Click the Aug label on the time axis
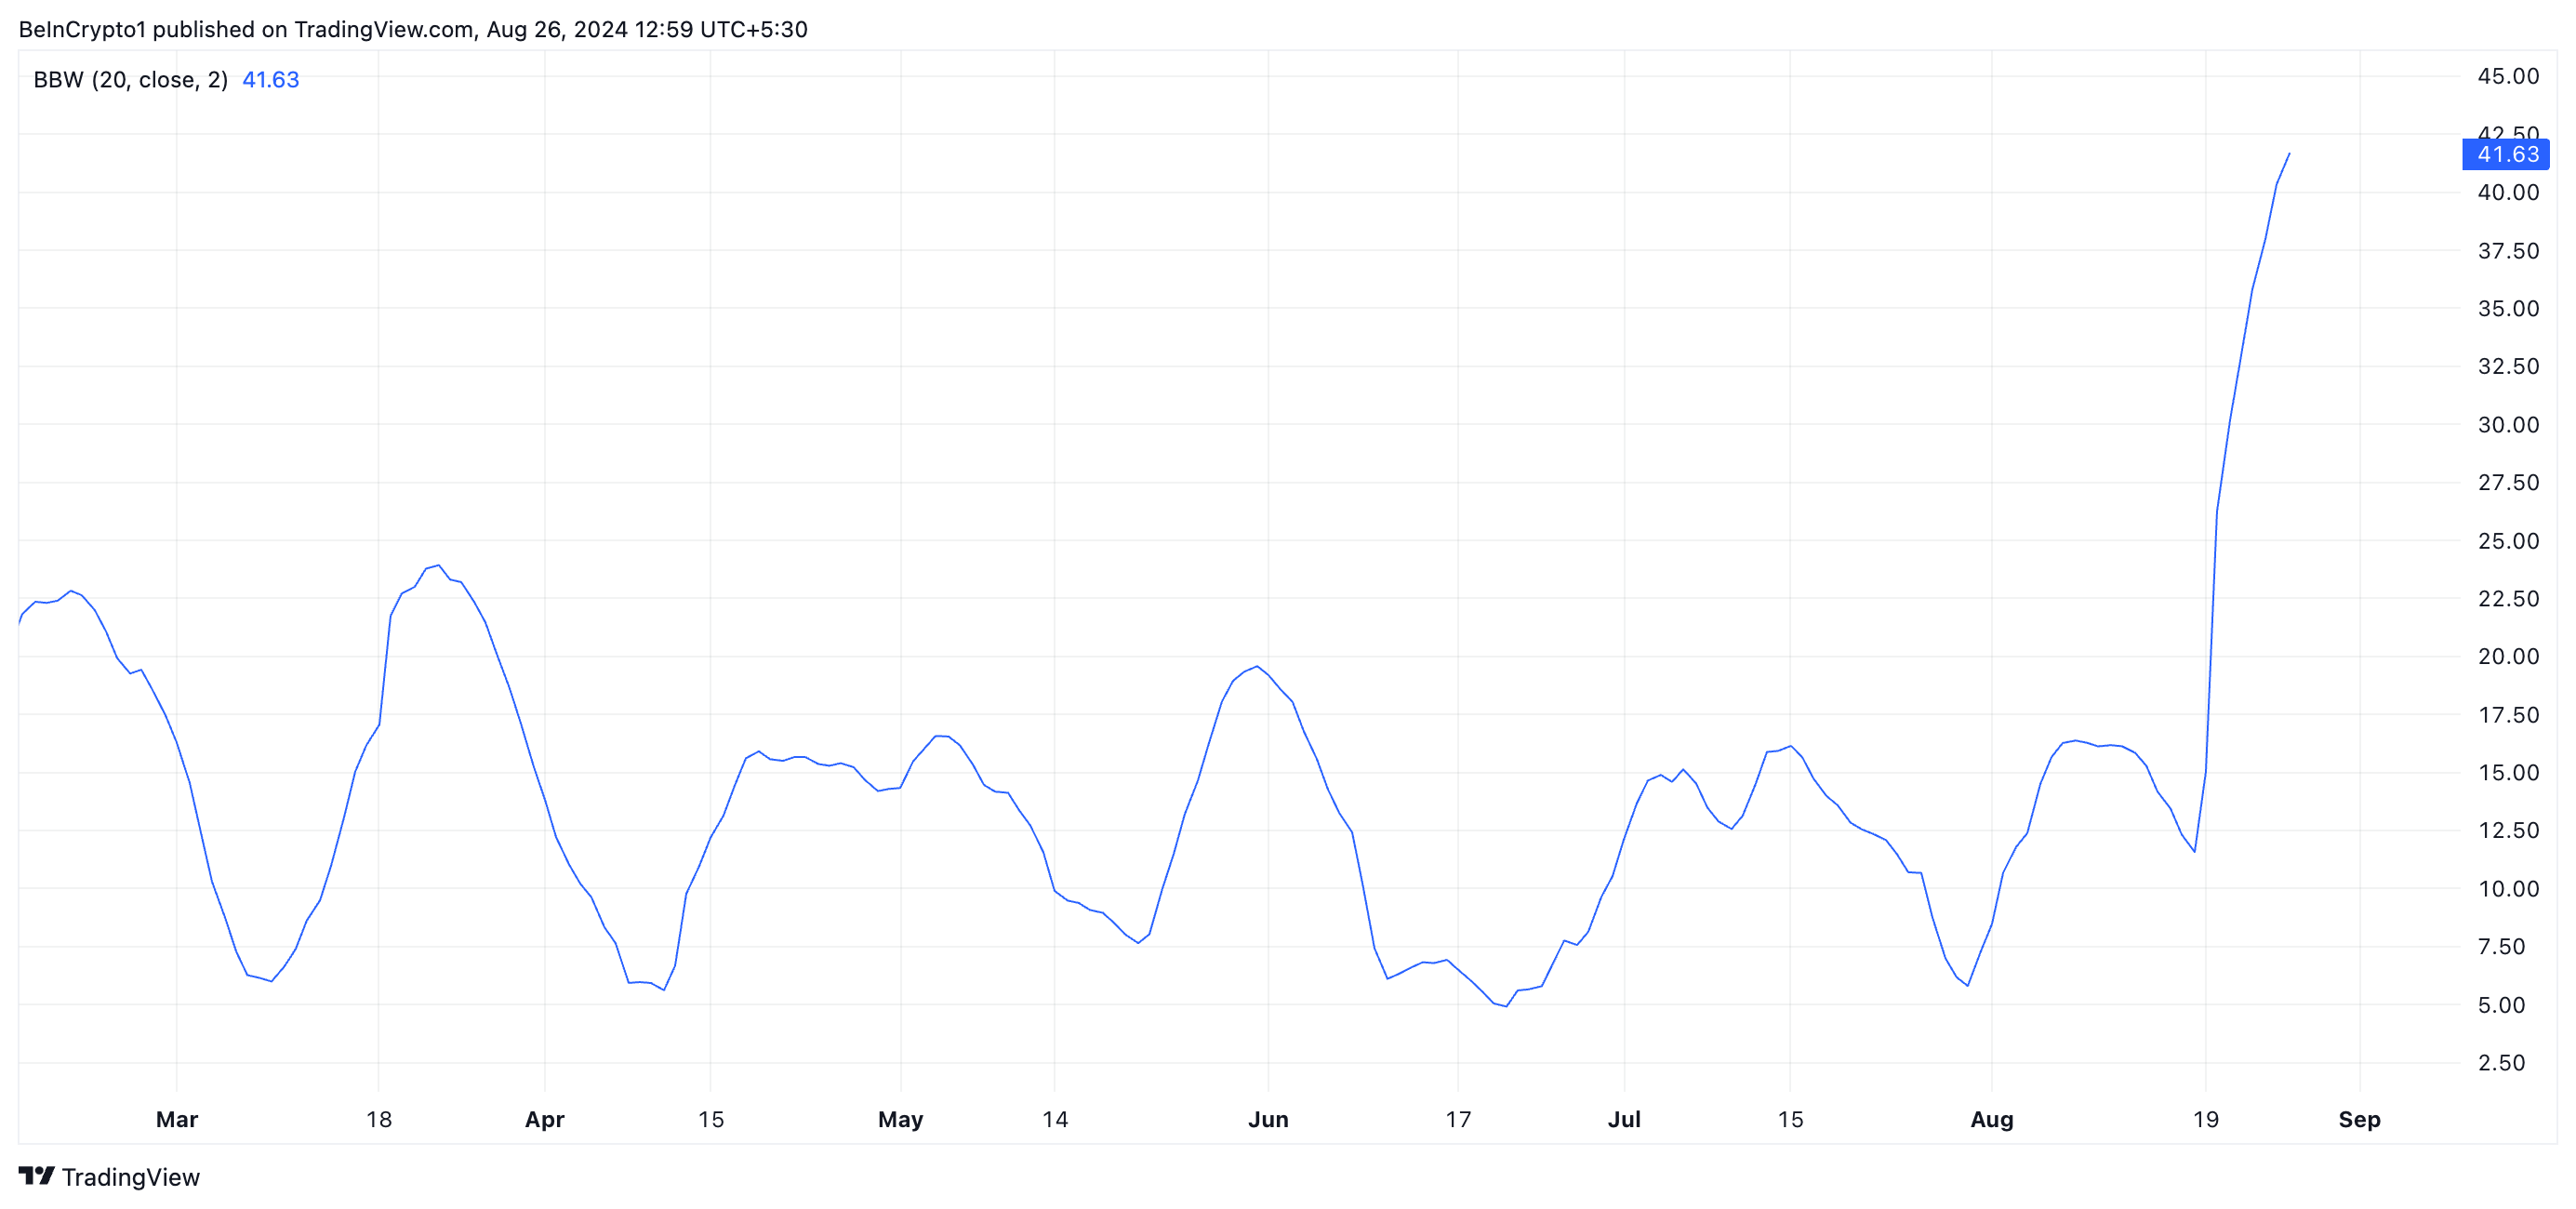This screenshot has height=1209, width=2576. 1992,1120
